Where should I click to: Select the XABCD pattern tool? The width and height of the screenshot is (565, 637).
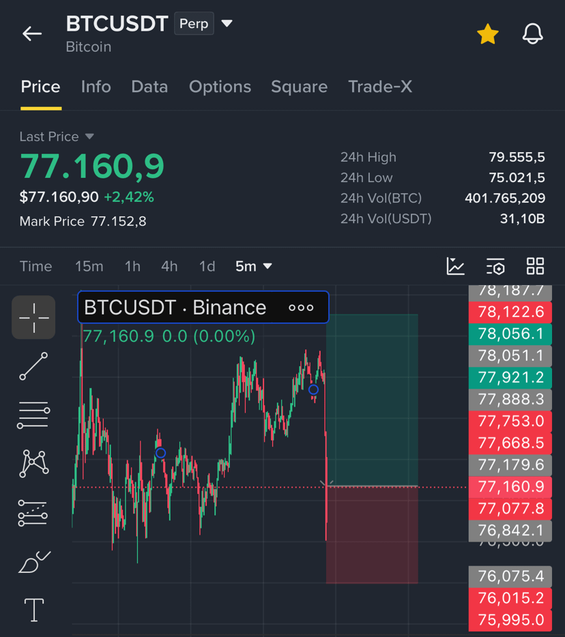coord(33,464)
